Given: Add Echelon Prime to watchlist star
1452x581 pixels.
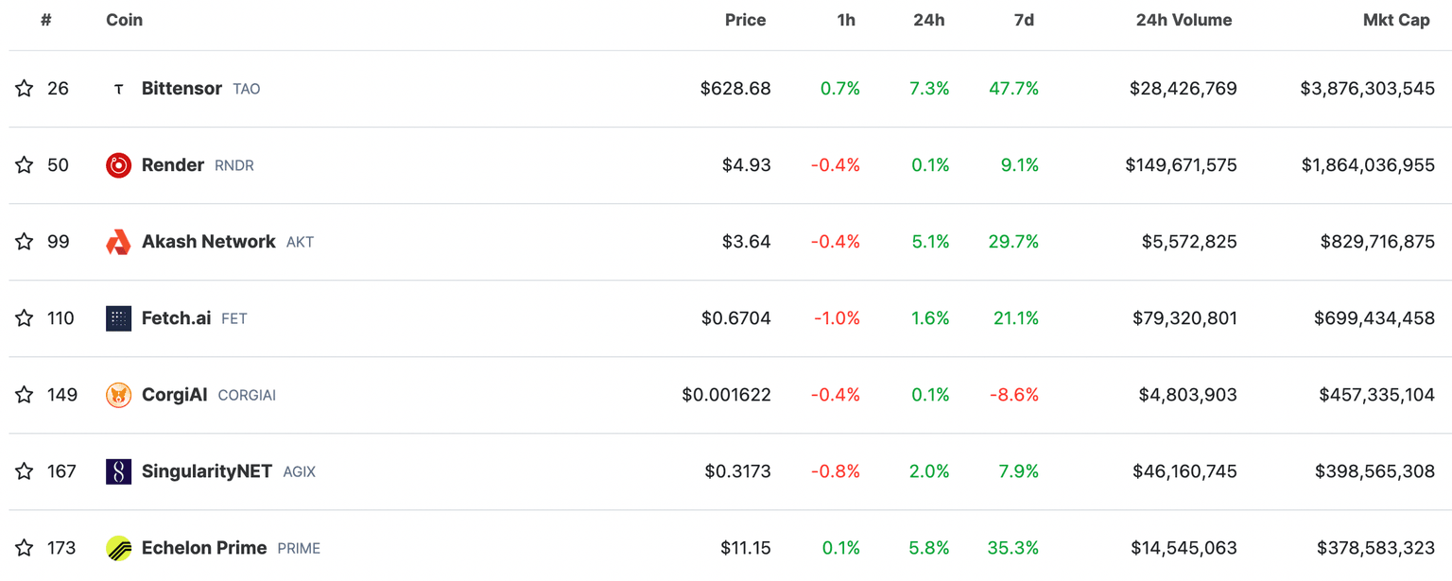Looking at the screenshot, I should [24, 548].
